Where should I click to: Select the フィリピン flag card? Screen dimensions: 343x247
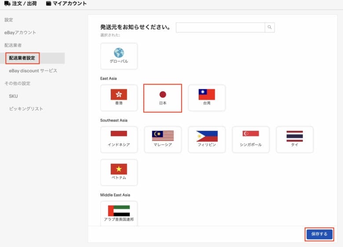pos(207,140)
